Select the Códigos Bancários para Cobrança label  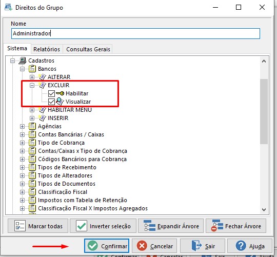pyautogui.click(x=82, y=159)
